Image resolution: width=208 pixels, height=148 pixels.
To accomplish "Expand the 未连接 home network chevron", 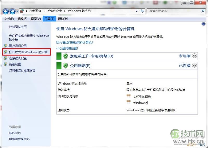I will (x=194, y=56).
